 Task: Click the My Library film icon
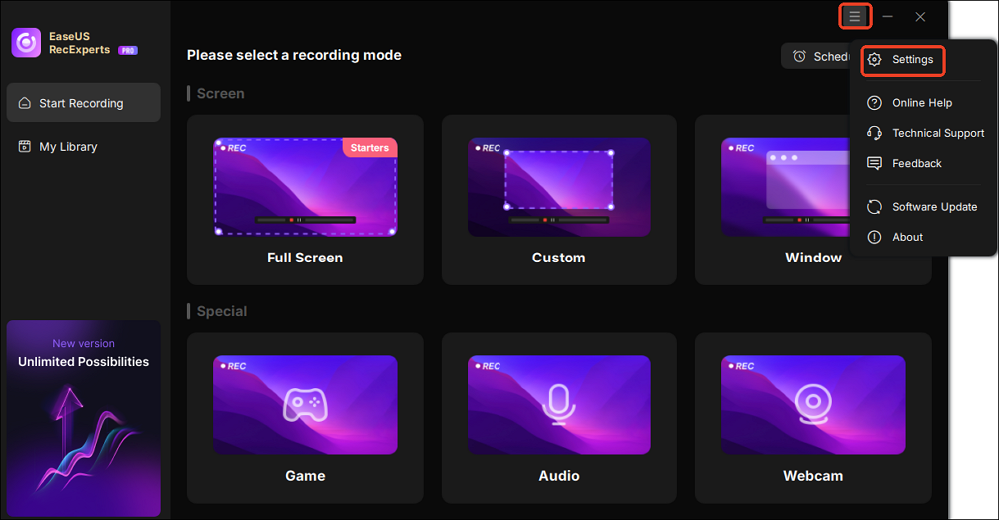pos(25,147)
